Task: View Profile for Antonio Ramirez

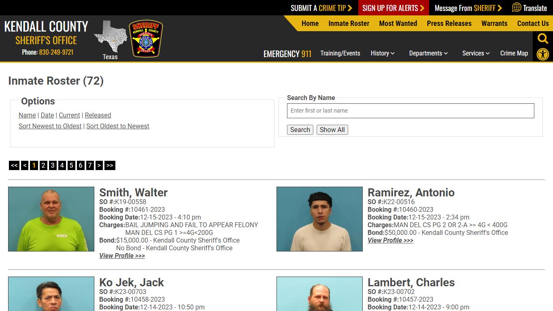Action: [390, 240]
